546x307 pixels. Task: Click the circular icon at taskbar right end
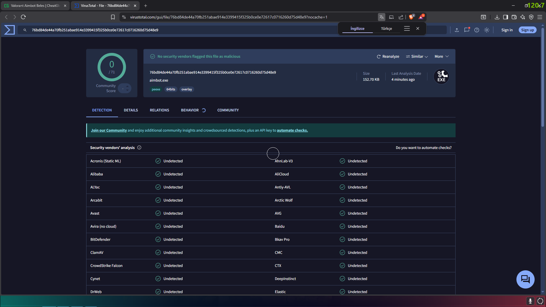click(540, 301)
